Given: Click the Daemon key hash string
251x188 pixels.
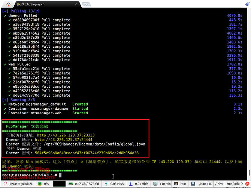Looking at the screenshot, I should 87,153.
